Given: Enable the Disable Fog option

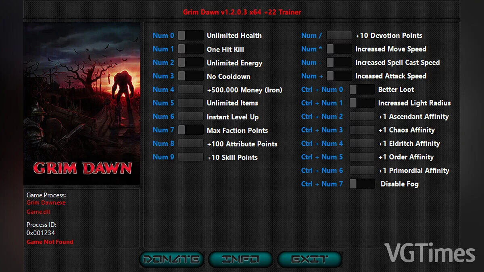Looking at the screenshot, I should (x=362, y=184).
